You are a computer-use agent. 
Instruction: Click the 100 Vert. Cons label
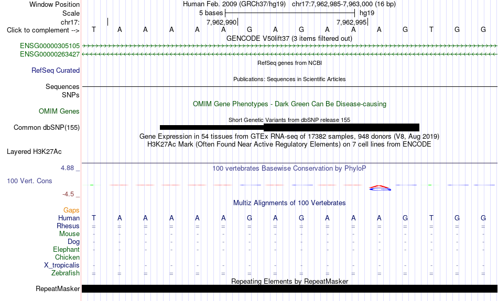point(29,181)
